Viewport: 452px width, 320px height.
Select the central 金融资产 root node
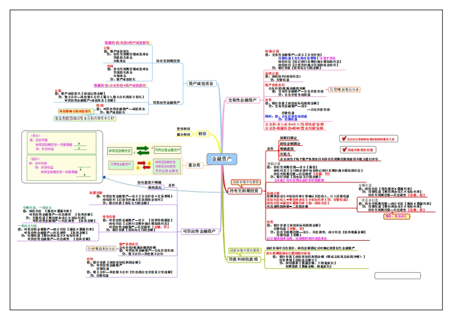pos(222,159)
